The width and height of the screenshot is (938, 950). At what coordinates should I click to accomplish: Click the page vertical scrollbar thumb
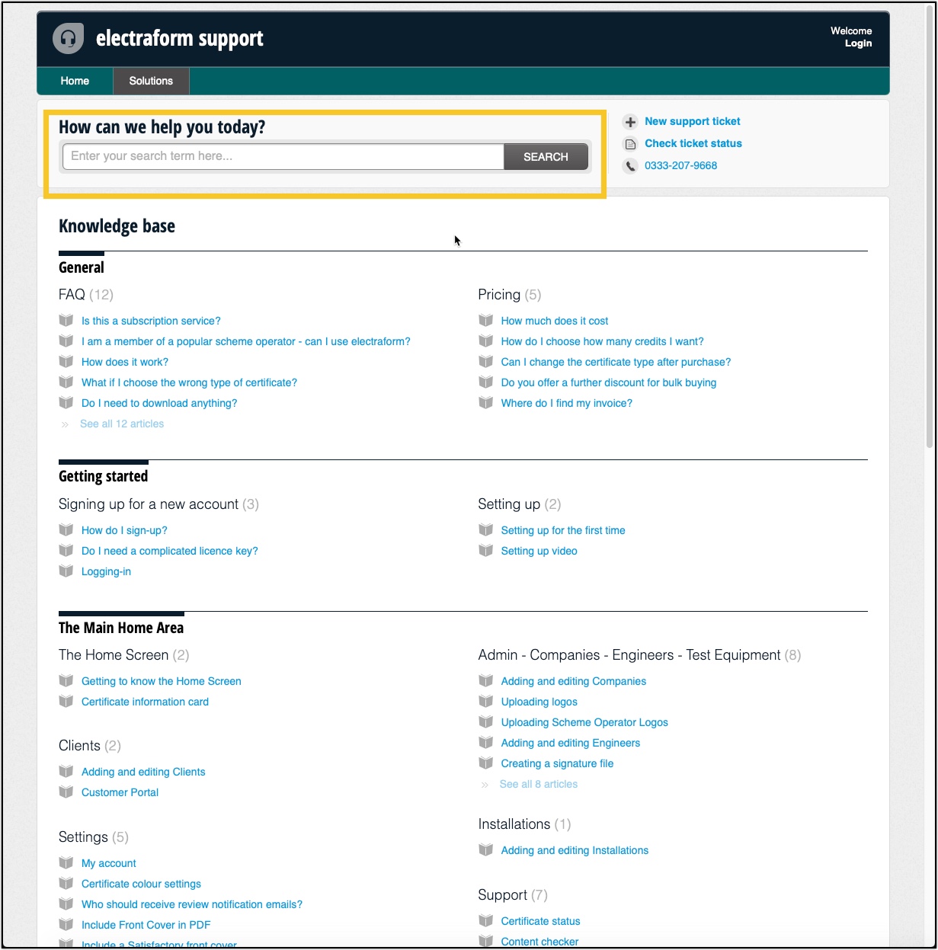coord(929,229)
